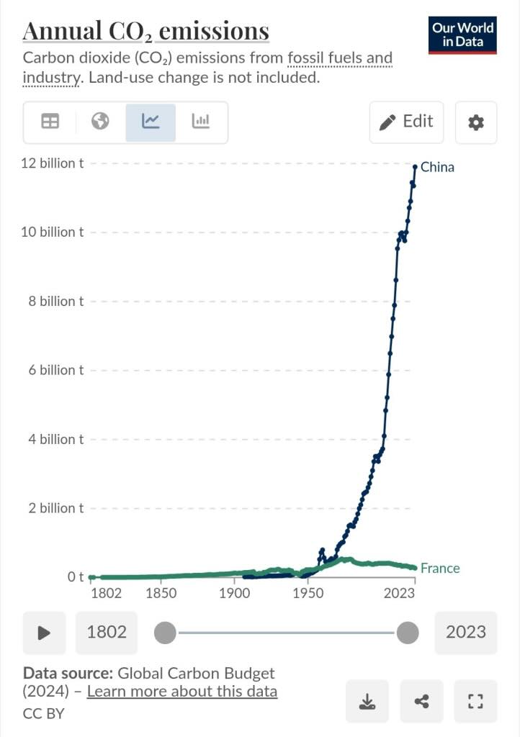Click the Our World in Data logo
The height and width of the screenshot is (737, 520).
pyautogui.click(x=463, y=35)
